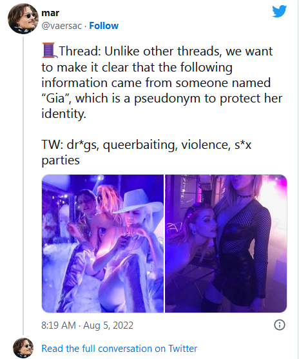Screen dimensions: 299x359
Task: Open the 8:19 AM timestamp link
Action: click(x=59, y=325)
